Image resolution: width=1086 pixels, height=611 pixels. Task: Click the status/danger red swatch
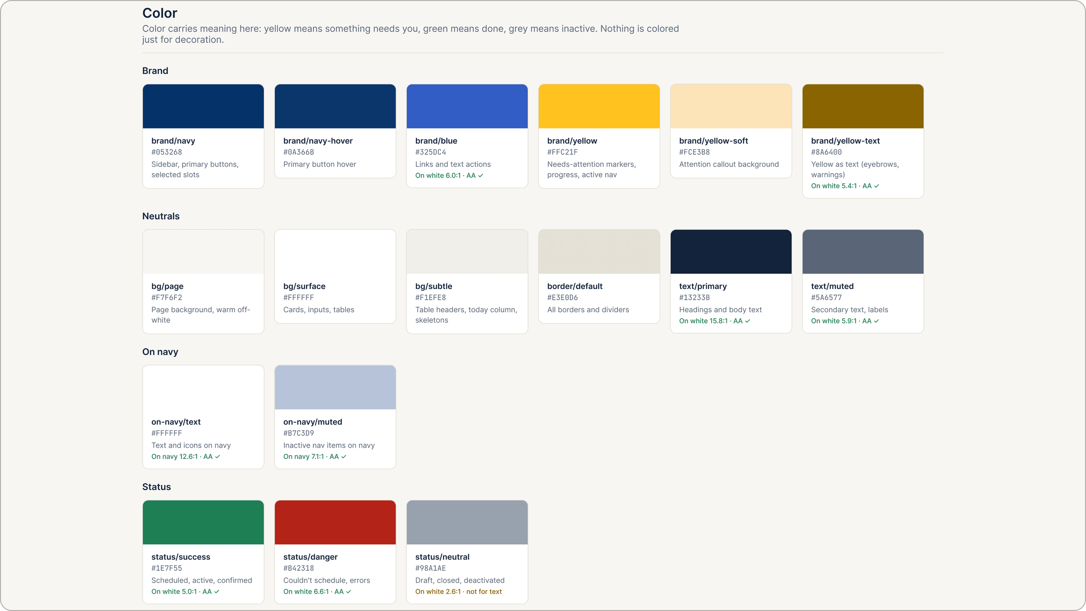coord(335,522)
